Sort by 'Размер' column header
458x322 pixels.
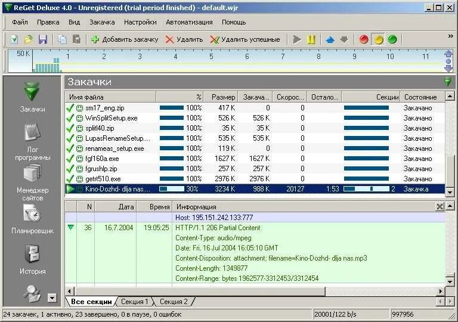point(221,97)
